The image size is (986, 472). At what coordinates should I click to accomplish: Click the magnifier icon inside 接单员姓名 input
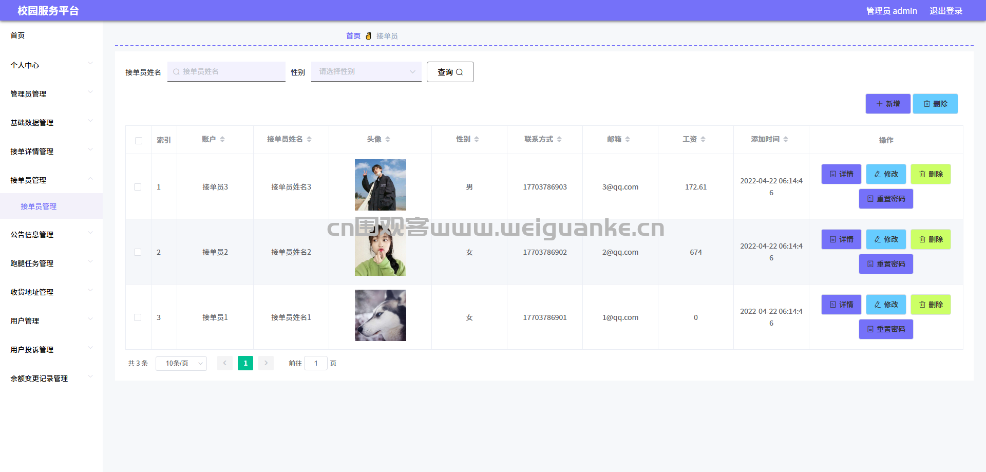coord(177,72)
